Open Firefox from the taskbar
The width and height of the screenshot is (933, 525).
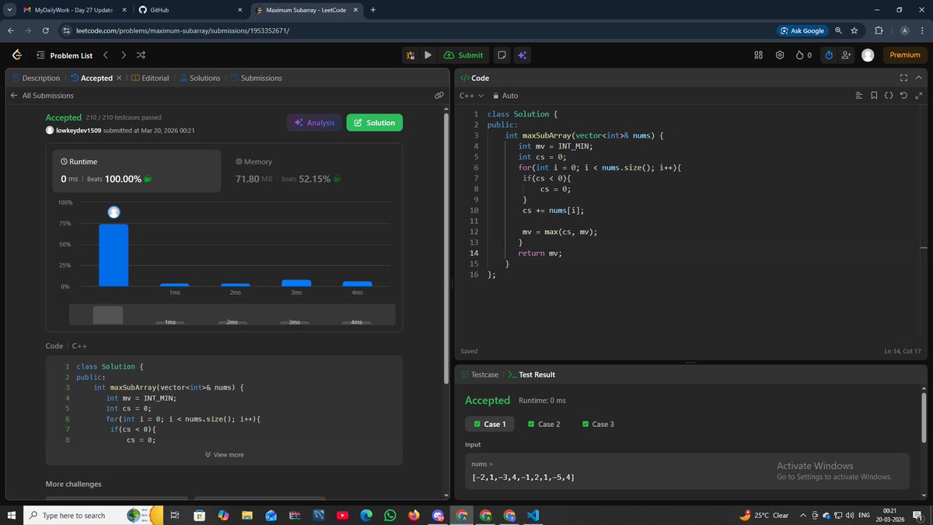click(413, 515)
